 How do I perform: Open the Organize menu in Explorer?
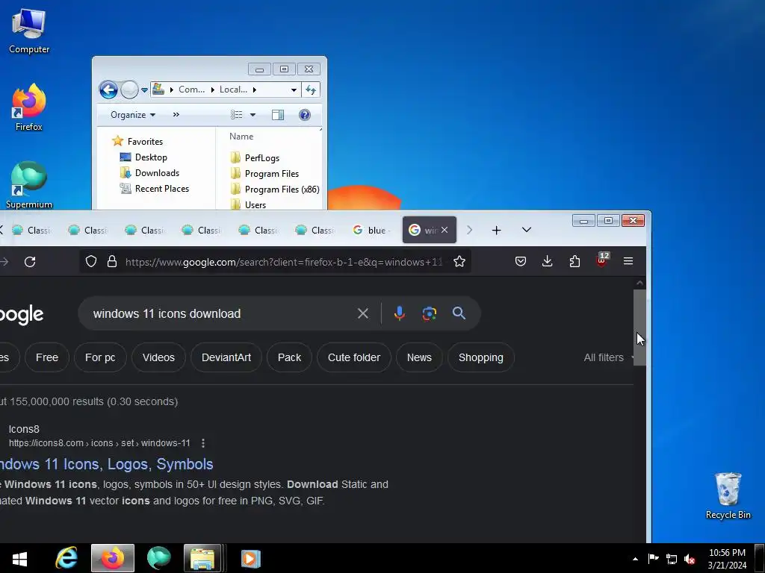point(133,114)
